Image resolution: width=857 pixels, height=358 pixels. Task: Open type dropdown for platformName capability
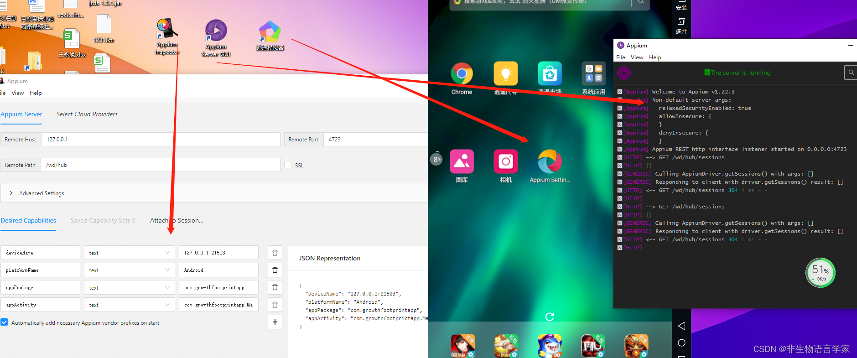click(x=130, y=270)
